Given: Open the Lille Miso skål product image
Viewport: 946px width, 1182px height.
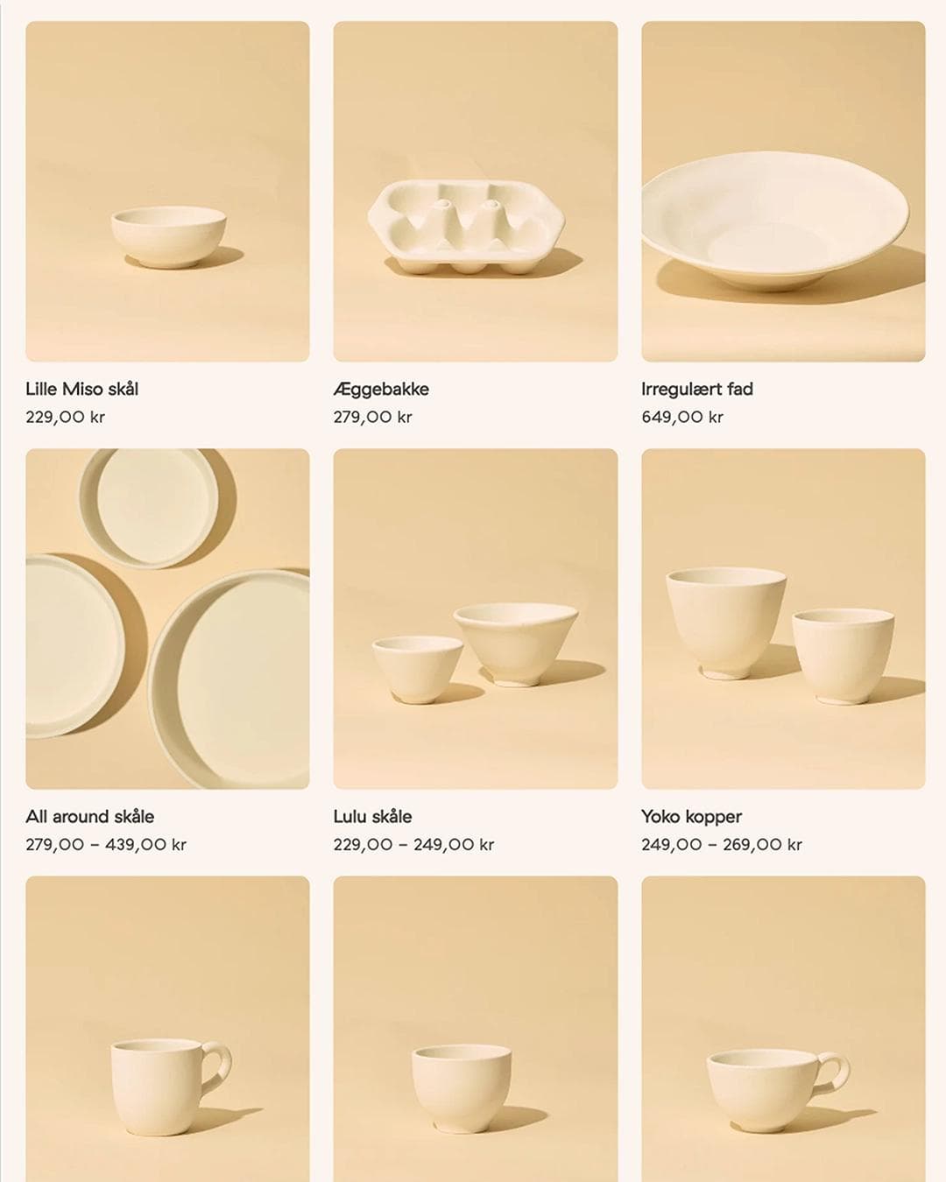Looking at the screenshot, I should [167, 192].
